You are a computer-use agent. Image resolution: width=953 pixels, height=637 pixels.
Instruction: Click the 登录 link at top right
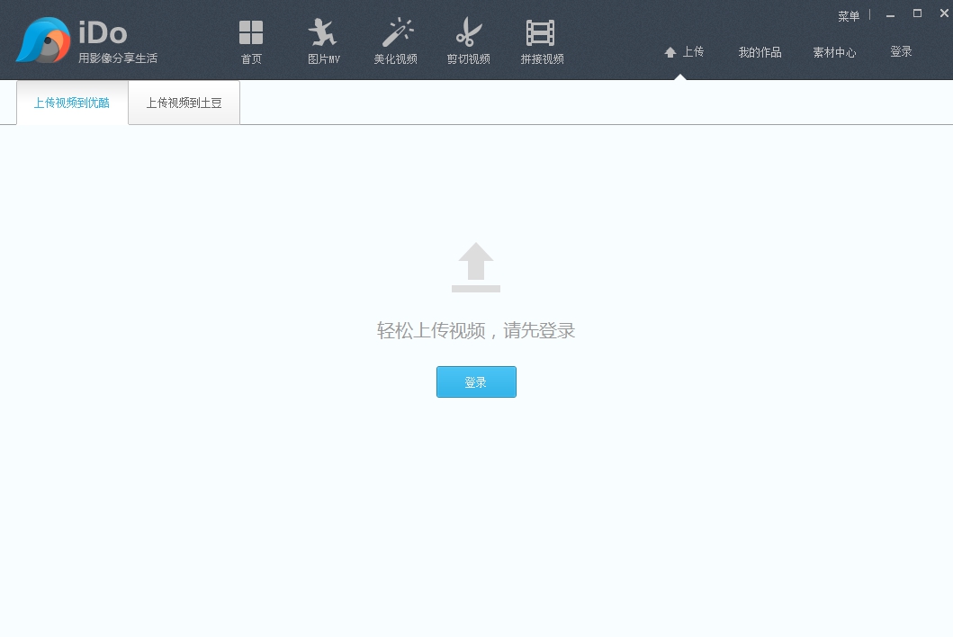coord(901,52)
